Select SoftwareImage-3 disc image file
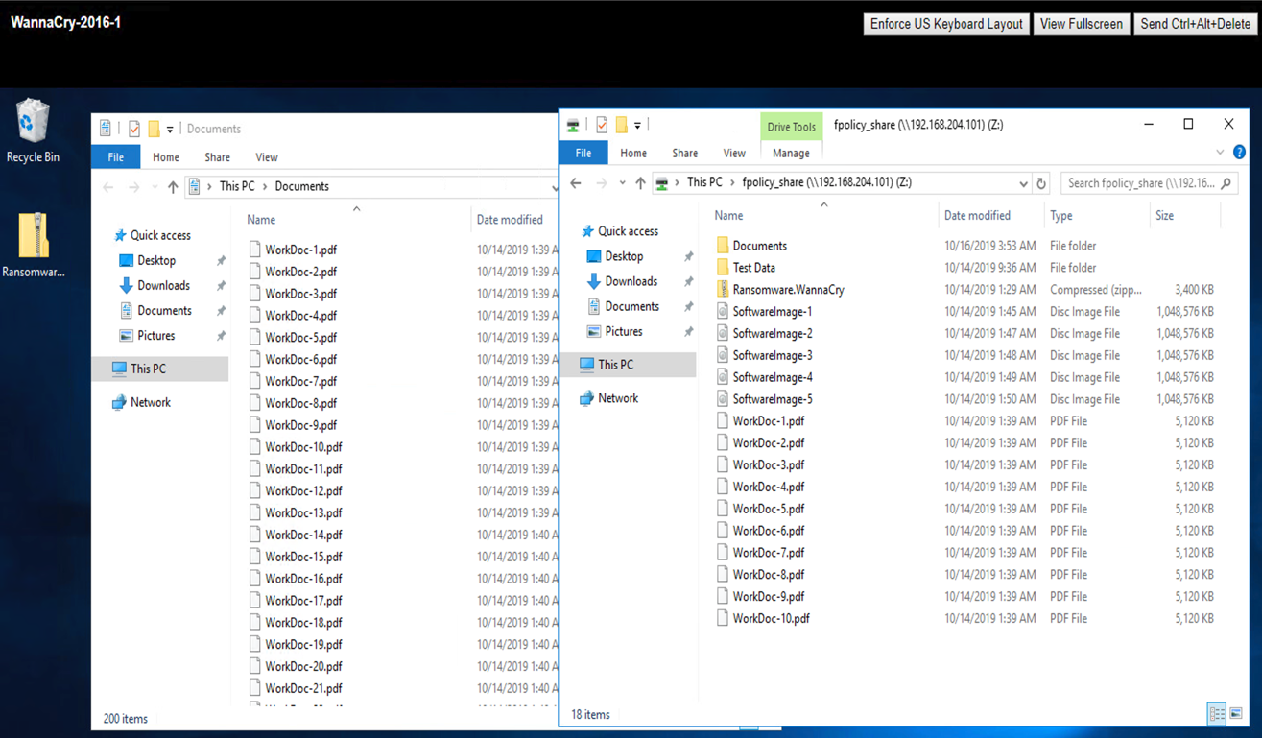Screen dimensions: 1262x738 (x=772, y=355)
